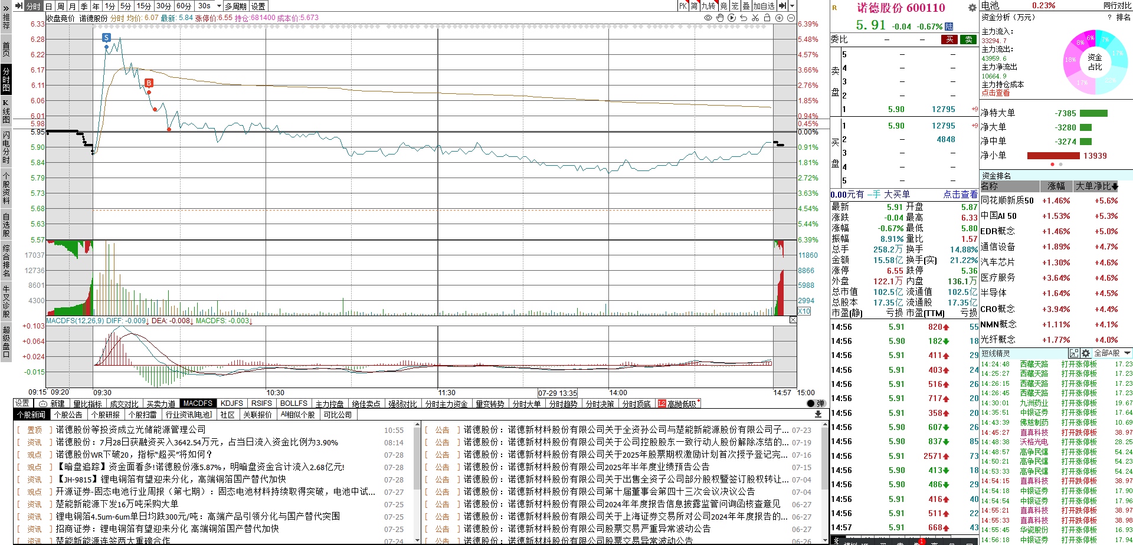
Task: Switch to the 15分 period tab
Action: pyautogui.click(x=144, y=6)
